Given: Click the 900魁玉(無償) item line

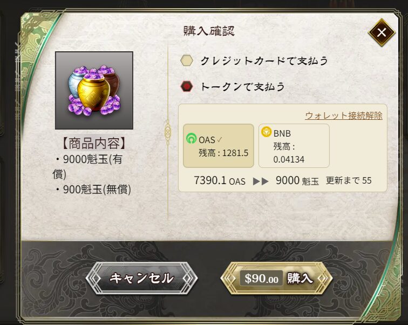Looking at the screenshot, I should click(93, 189).
